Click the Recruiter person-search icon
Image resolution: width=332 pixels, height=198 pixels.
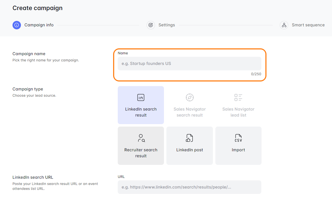click(x=141, y=138)
